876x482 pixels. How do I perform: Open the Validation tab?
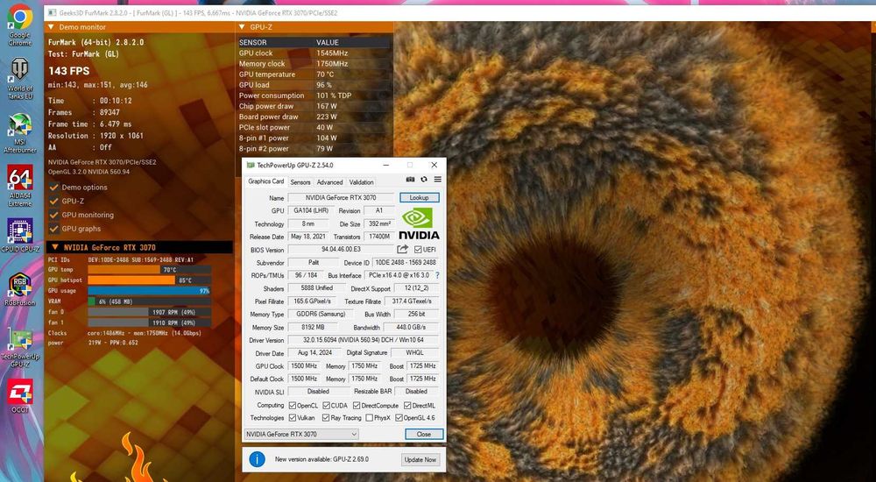[x=361, y=182]
